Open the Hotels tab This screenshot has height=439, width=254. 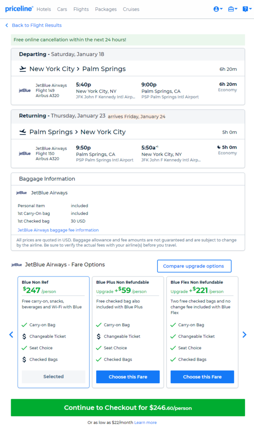(44, 9)
